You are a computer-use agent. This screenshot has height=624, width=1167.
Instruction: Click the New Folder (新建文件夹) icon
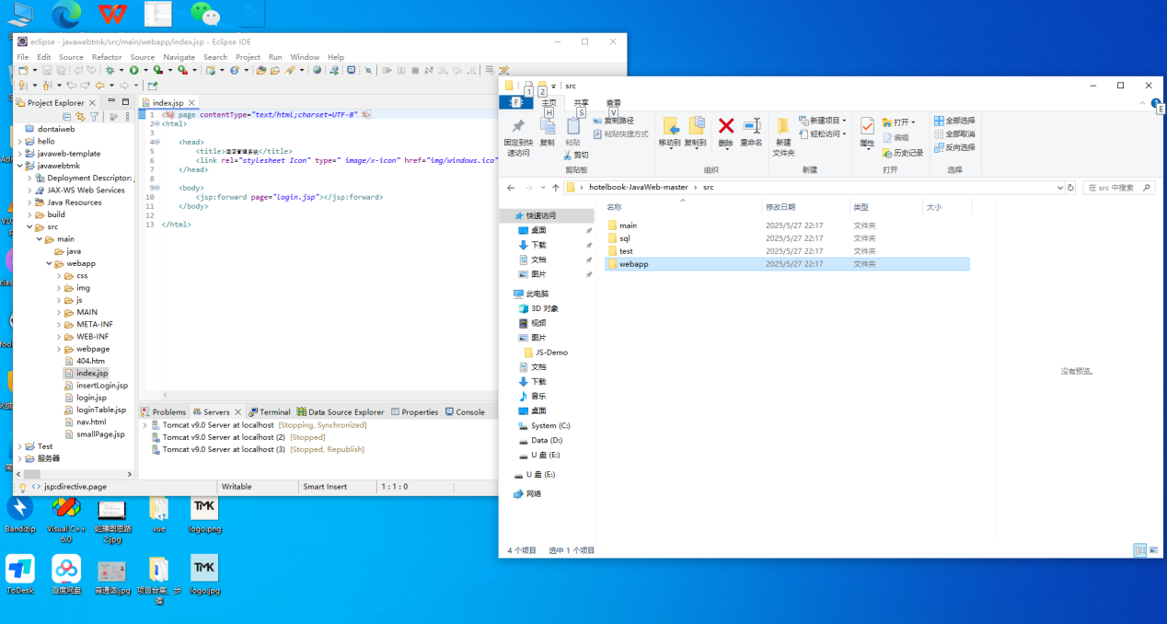pos(783,127)
